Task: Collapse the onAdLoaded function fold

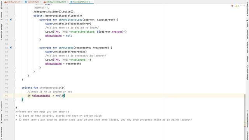Action: pos(15,47)
